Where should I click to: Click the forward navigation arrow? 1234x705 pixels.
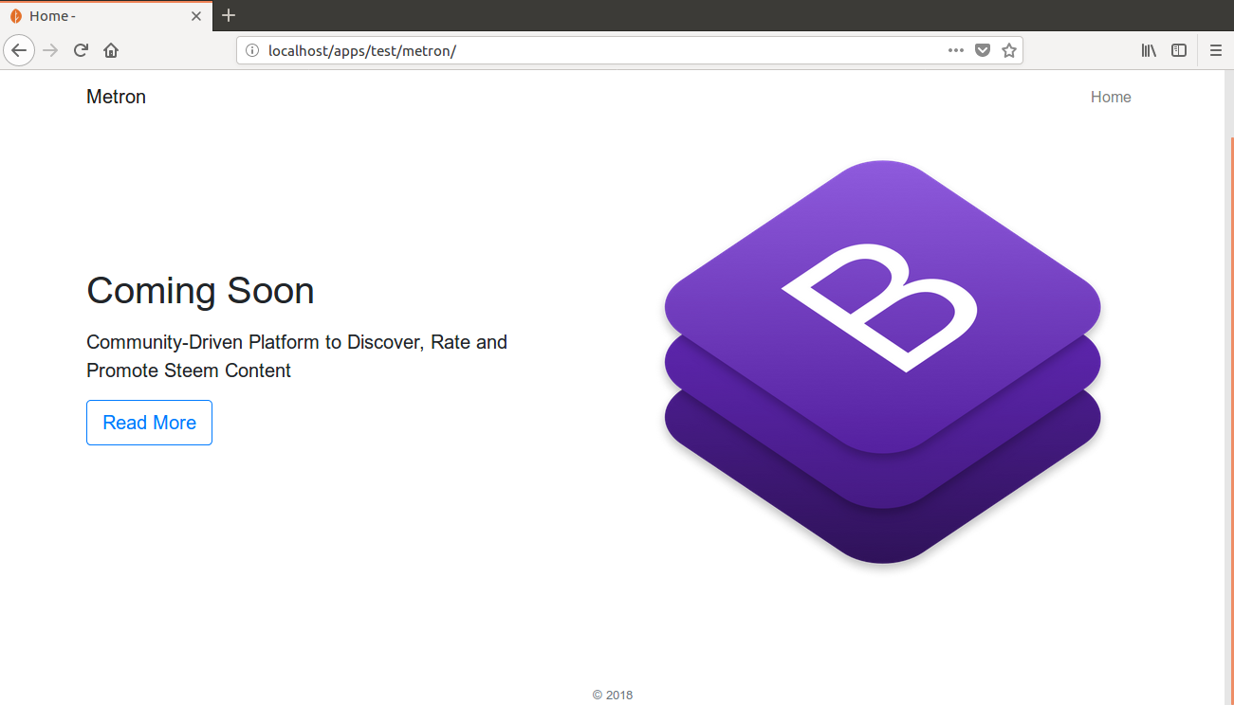click(x=51, y=50)
